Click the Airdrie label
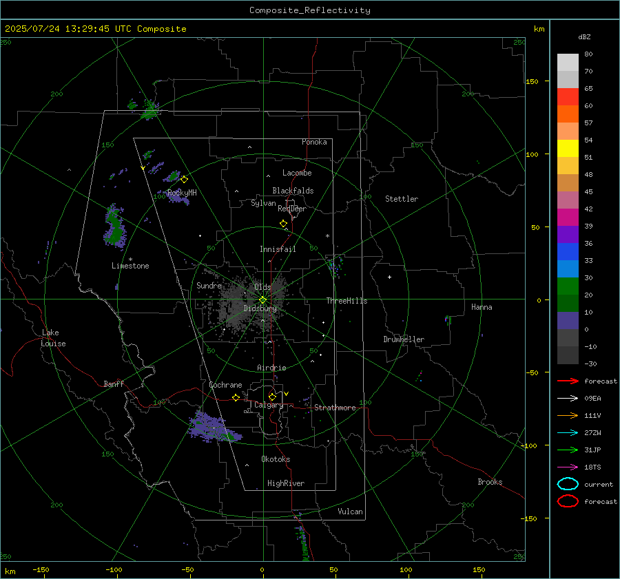This screenshot has width=620, height=579. (271, 368)
